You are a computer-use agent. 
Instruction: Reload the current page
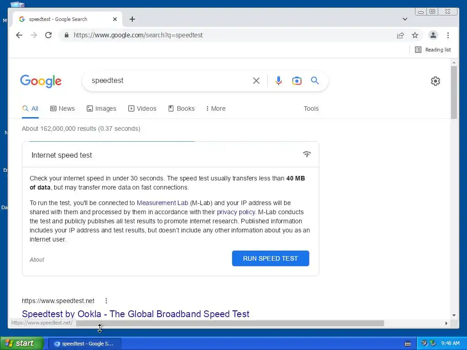[48, 35]
